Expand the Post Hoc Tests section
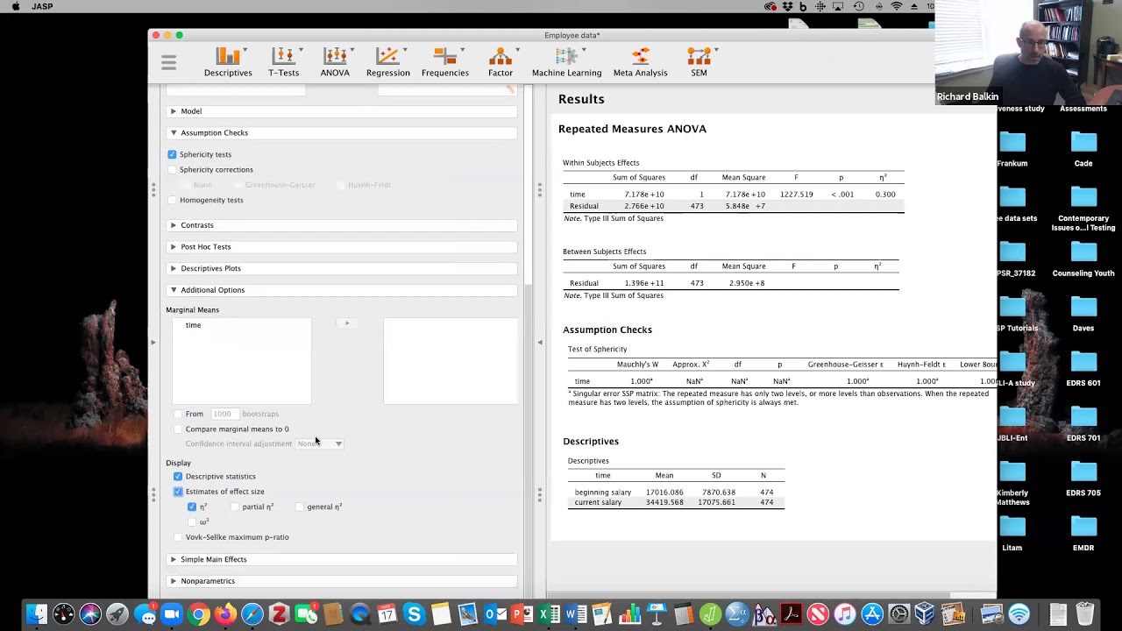 pyautogui.click(x=341, y=246)
